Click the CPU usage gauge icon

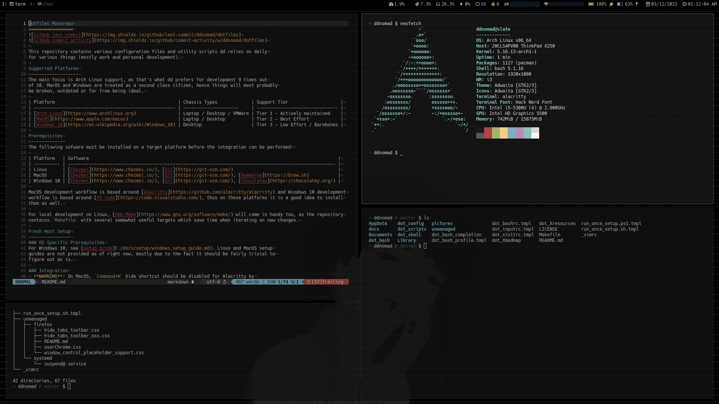[391, 4]
